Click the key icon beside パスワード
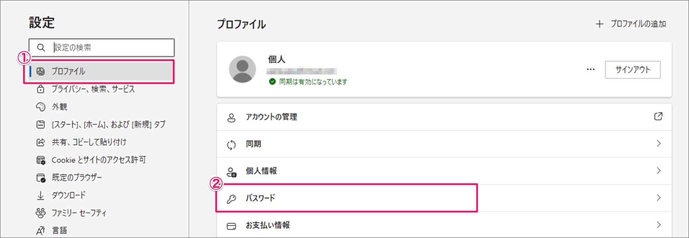The image size is (689, 238). coord(231,199)
